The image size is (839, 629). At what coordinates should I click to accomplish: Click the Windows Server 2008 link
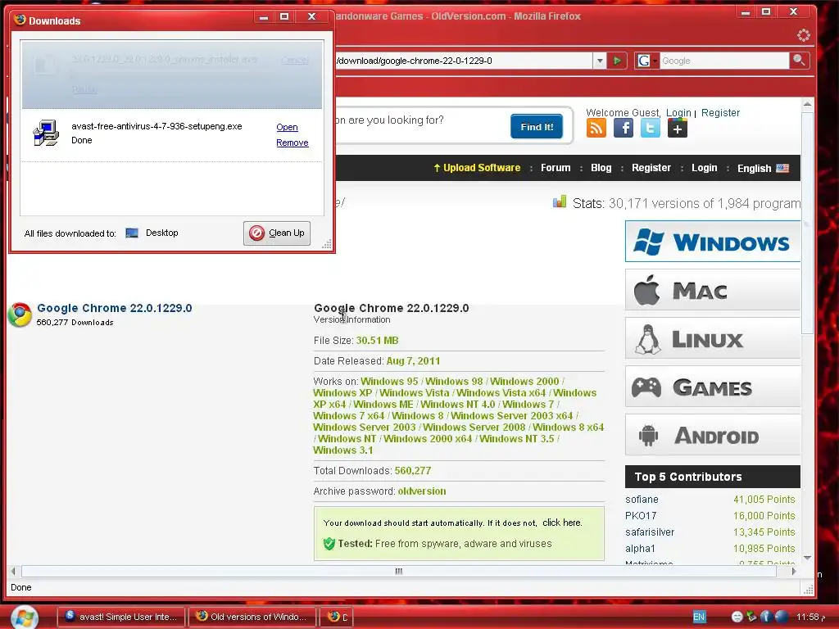pyautogui.click(x=474, y=428)
